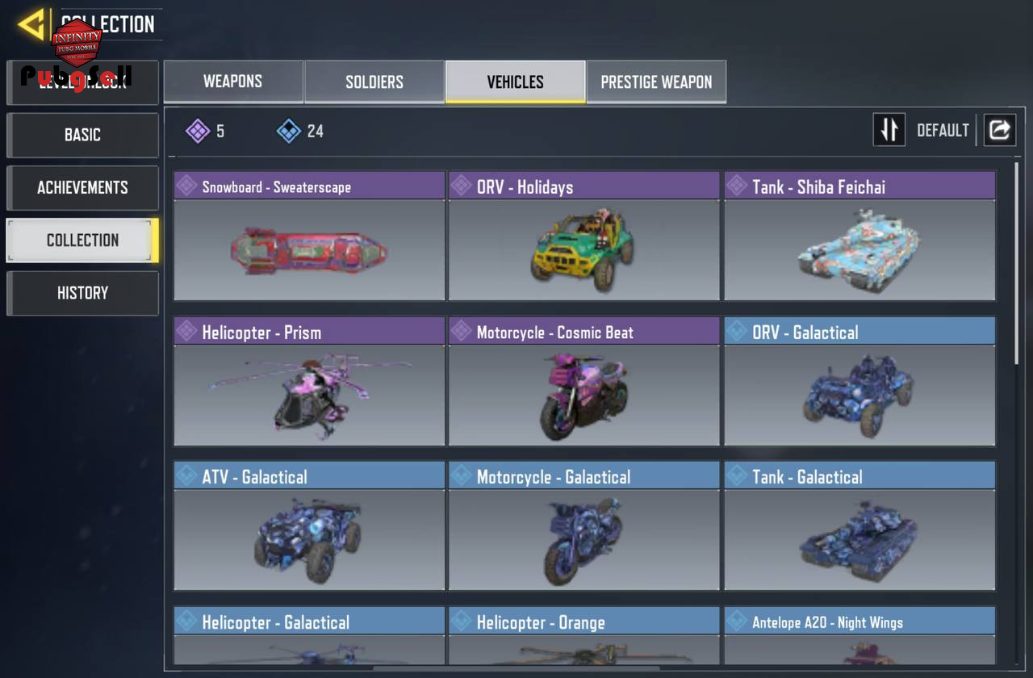1033x678 pixels.
Task: Click the purple epic rarity diamond counter
Action: (205, 131)
